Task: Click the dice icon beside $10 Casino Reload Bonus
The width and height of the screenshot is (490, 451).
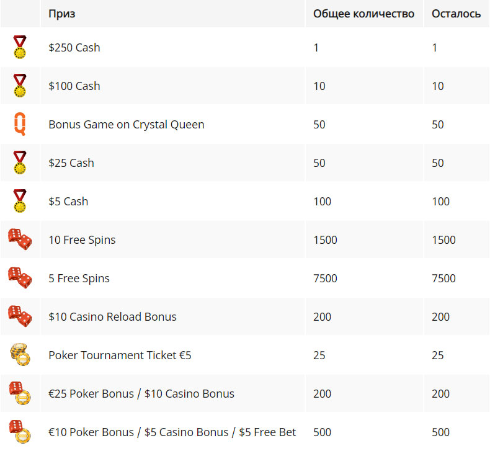Action: pyautogui.click(x=20, y=316)
